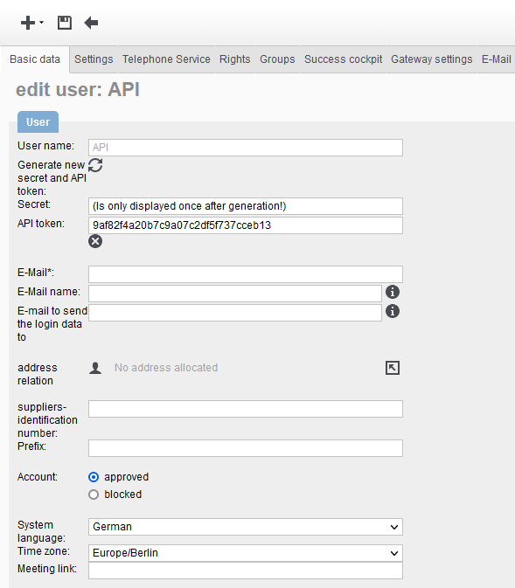Switch to the Rights tab
This screenshot has width=515, height=588.
235,59
